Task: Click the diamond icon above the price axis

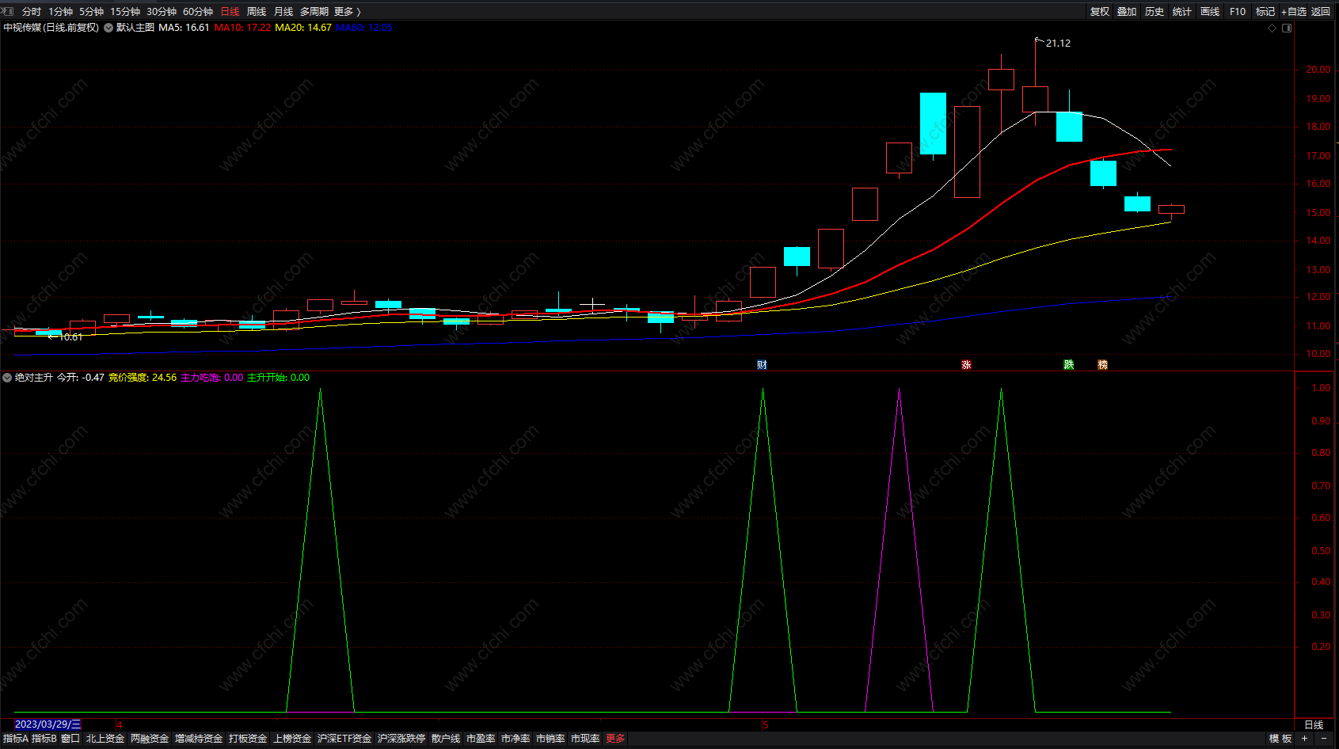Action: [1272, 28]
